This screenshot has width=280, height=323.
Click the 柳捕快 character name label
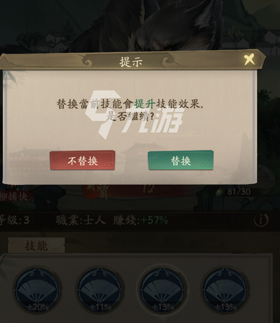click(14, 196)
